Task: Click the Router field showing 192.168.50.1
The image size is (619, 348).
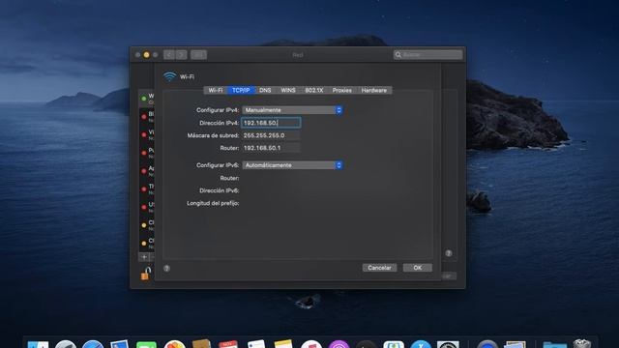Action: coord(271,148)
